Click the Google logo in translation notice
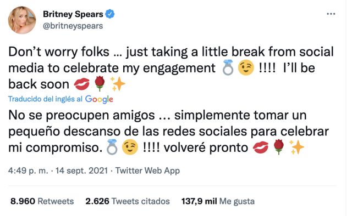Viewport: 352px width, 216px height. 99,99
